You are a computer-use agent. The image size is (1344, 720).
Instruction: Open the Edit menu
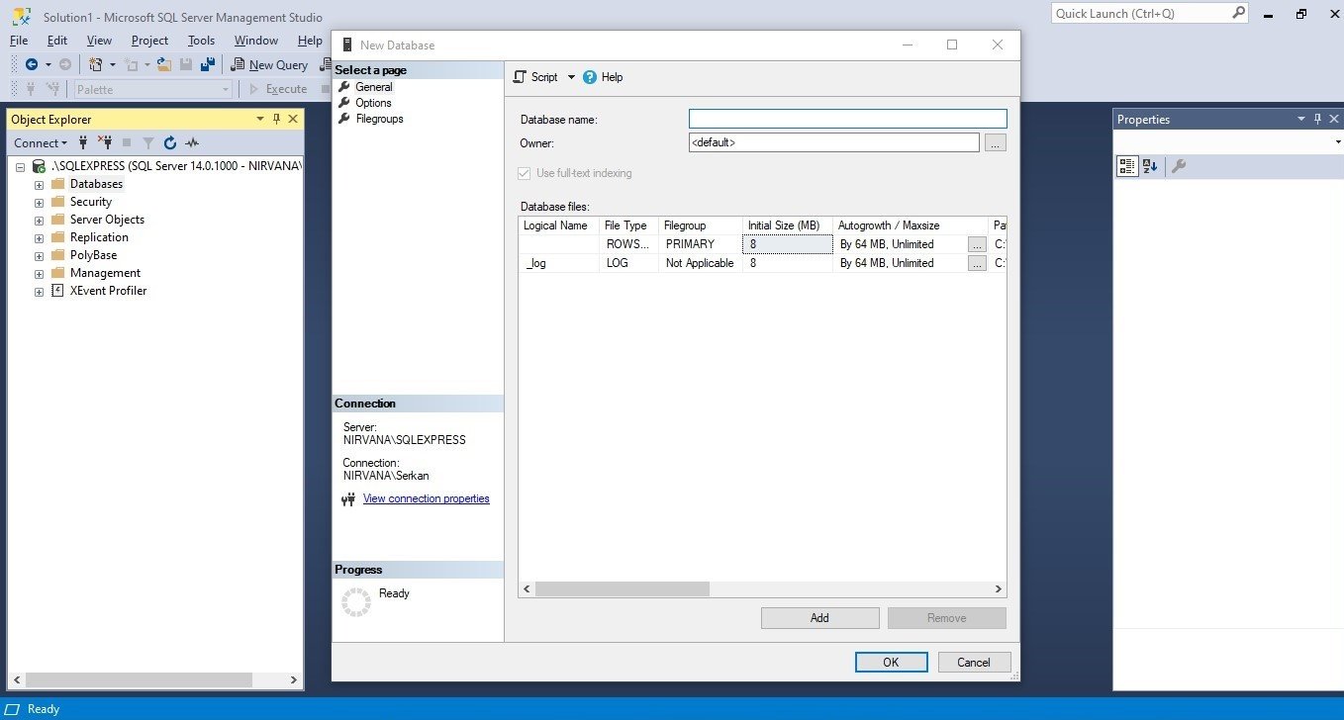[57, 41]
